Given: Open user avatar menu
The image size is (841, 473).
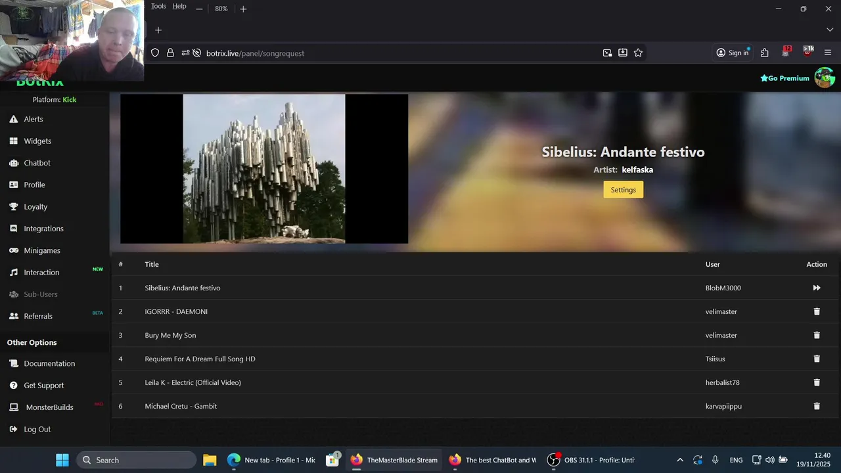Looking at the screenshot, I should point(824,78).
